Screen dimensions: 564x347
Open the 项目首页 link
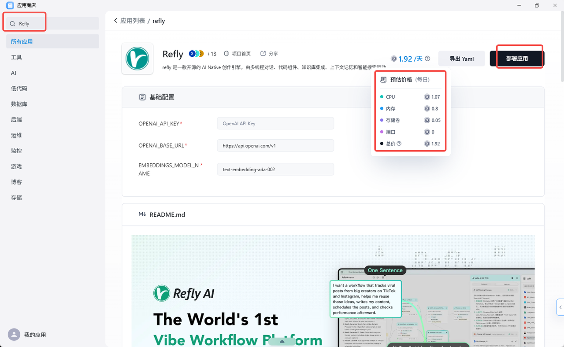237,54
